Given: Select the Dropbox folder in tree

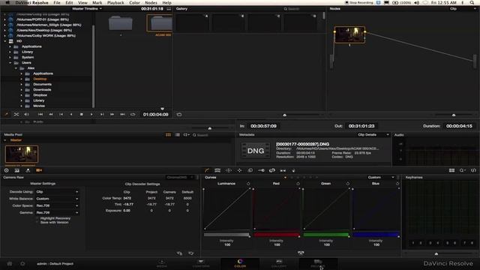Looking at the screenshot, I should click(x=40, y=95).
